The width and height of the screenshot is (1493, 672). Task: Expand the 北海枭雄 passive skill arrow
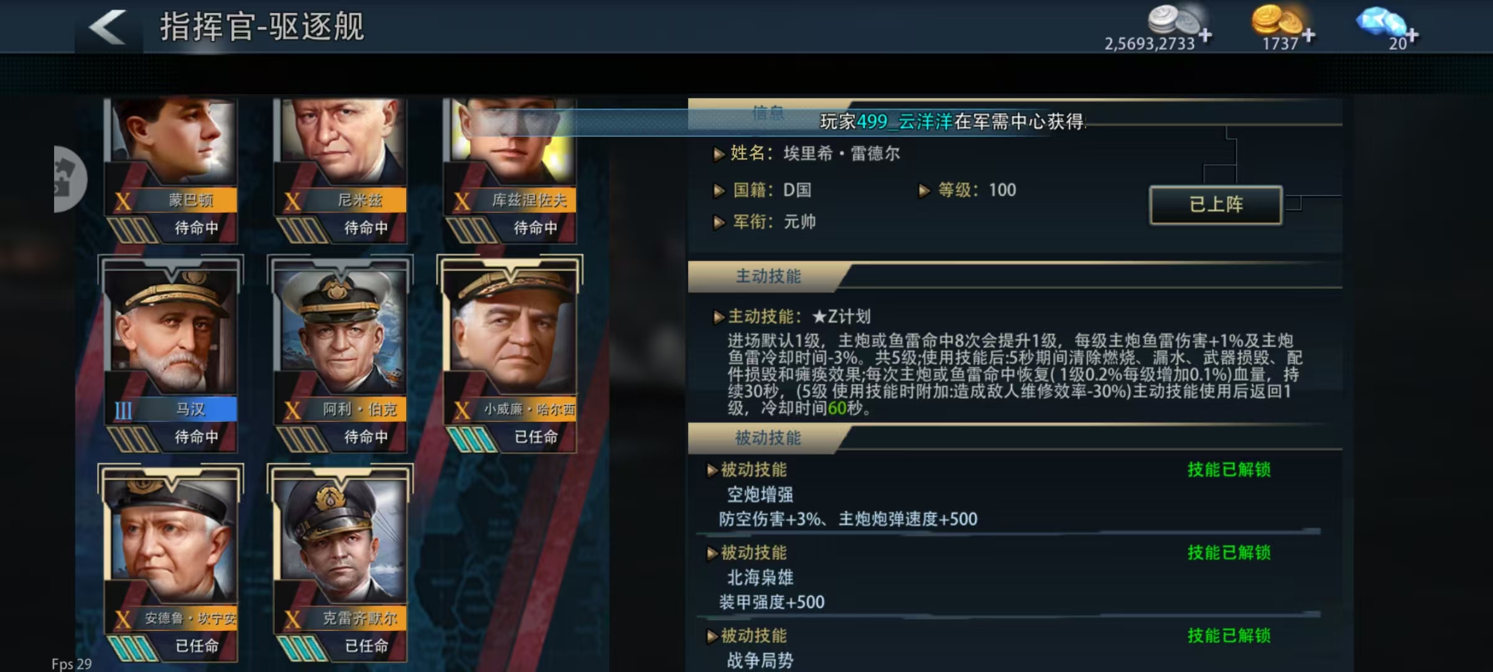713,553
